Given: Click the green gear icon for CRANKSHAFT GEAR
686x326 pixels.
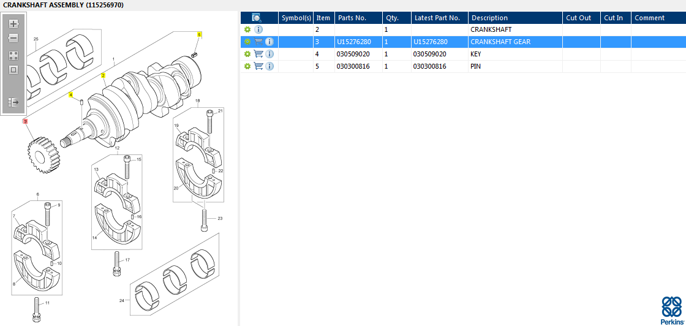Looking at the screenshot, I should pyautogui.click(x=247, y=42).
